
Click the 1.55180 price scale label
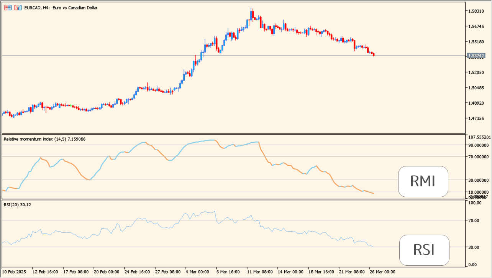tap(476, 42)
